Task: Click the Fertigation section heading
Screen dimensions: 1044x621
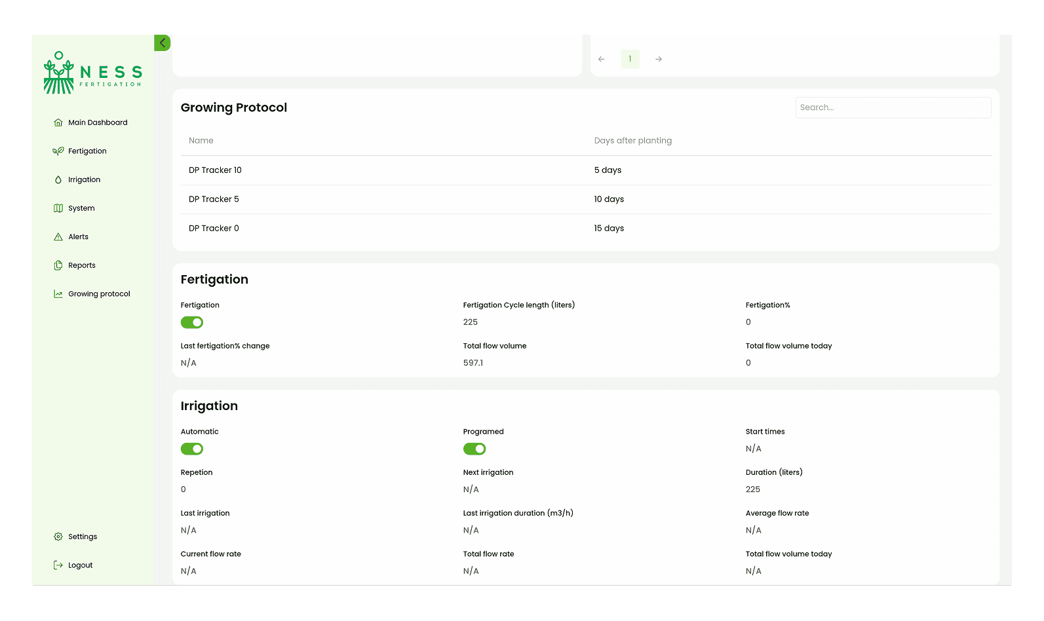Action: [214, 280]
